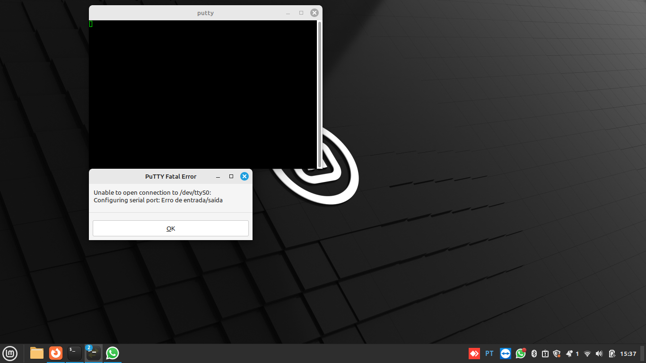Open the sound volume tray icon
This screenshot has height=363, width=646.
pos(599,354)
